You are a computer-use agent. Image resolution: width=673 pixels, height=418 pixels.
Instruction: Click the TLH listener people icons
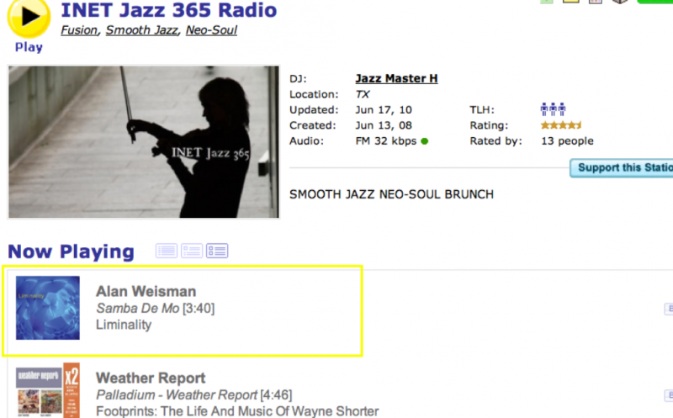pyautogui.click(x=553, y=109)
